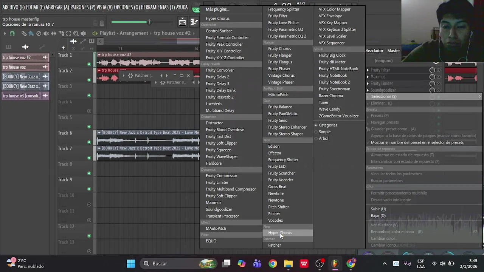This screenshot has width=484, height=272.
Task: Expand the arrow left of the magnet icon
Action: (x=5, y=33)
